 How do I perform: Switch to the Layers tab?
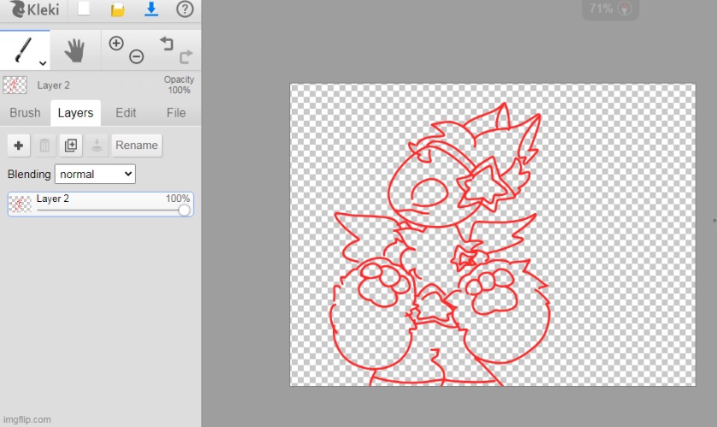click(x=75, y=112)
